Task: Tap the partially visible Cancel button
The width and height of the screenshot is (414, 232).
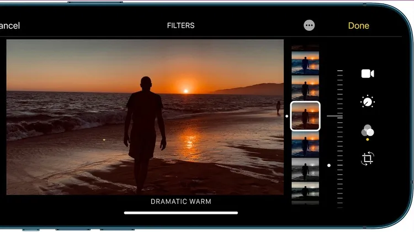Action: pos(10,25)
